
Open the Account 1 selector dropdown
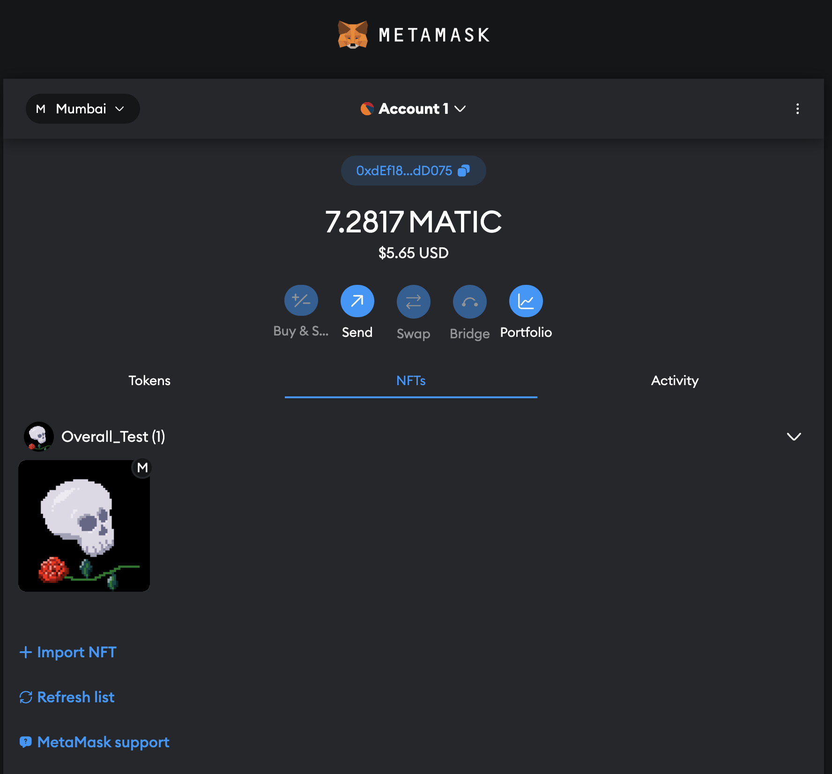coord(413,109)
